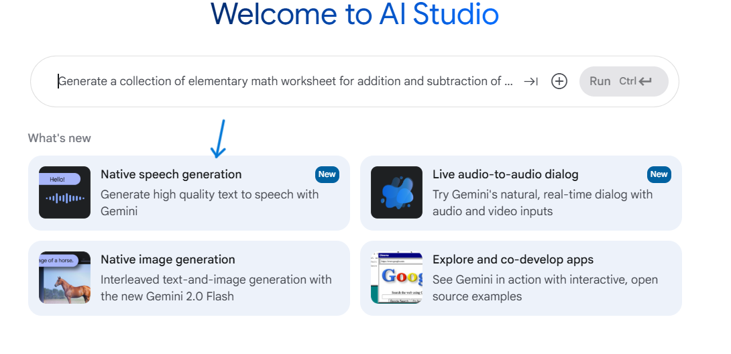Open the Native image generation title link
This screenshot has width=731, height=354.
[168, 259]
